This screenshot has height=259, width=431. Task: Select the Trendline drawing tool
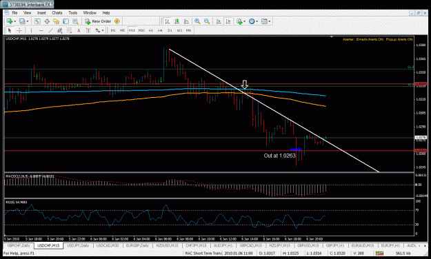click(50, 30)
